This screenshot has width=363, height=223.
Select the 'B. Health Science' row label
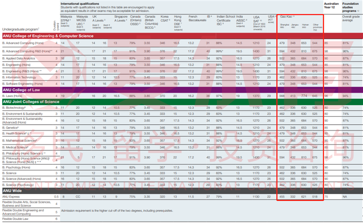(x=17, y=134)
